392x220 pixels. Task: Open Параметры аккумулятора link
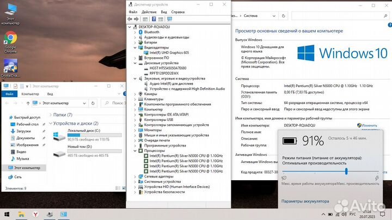(305, 201)
